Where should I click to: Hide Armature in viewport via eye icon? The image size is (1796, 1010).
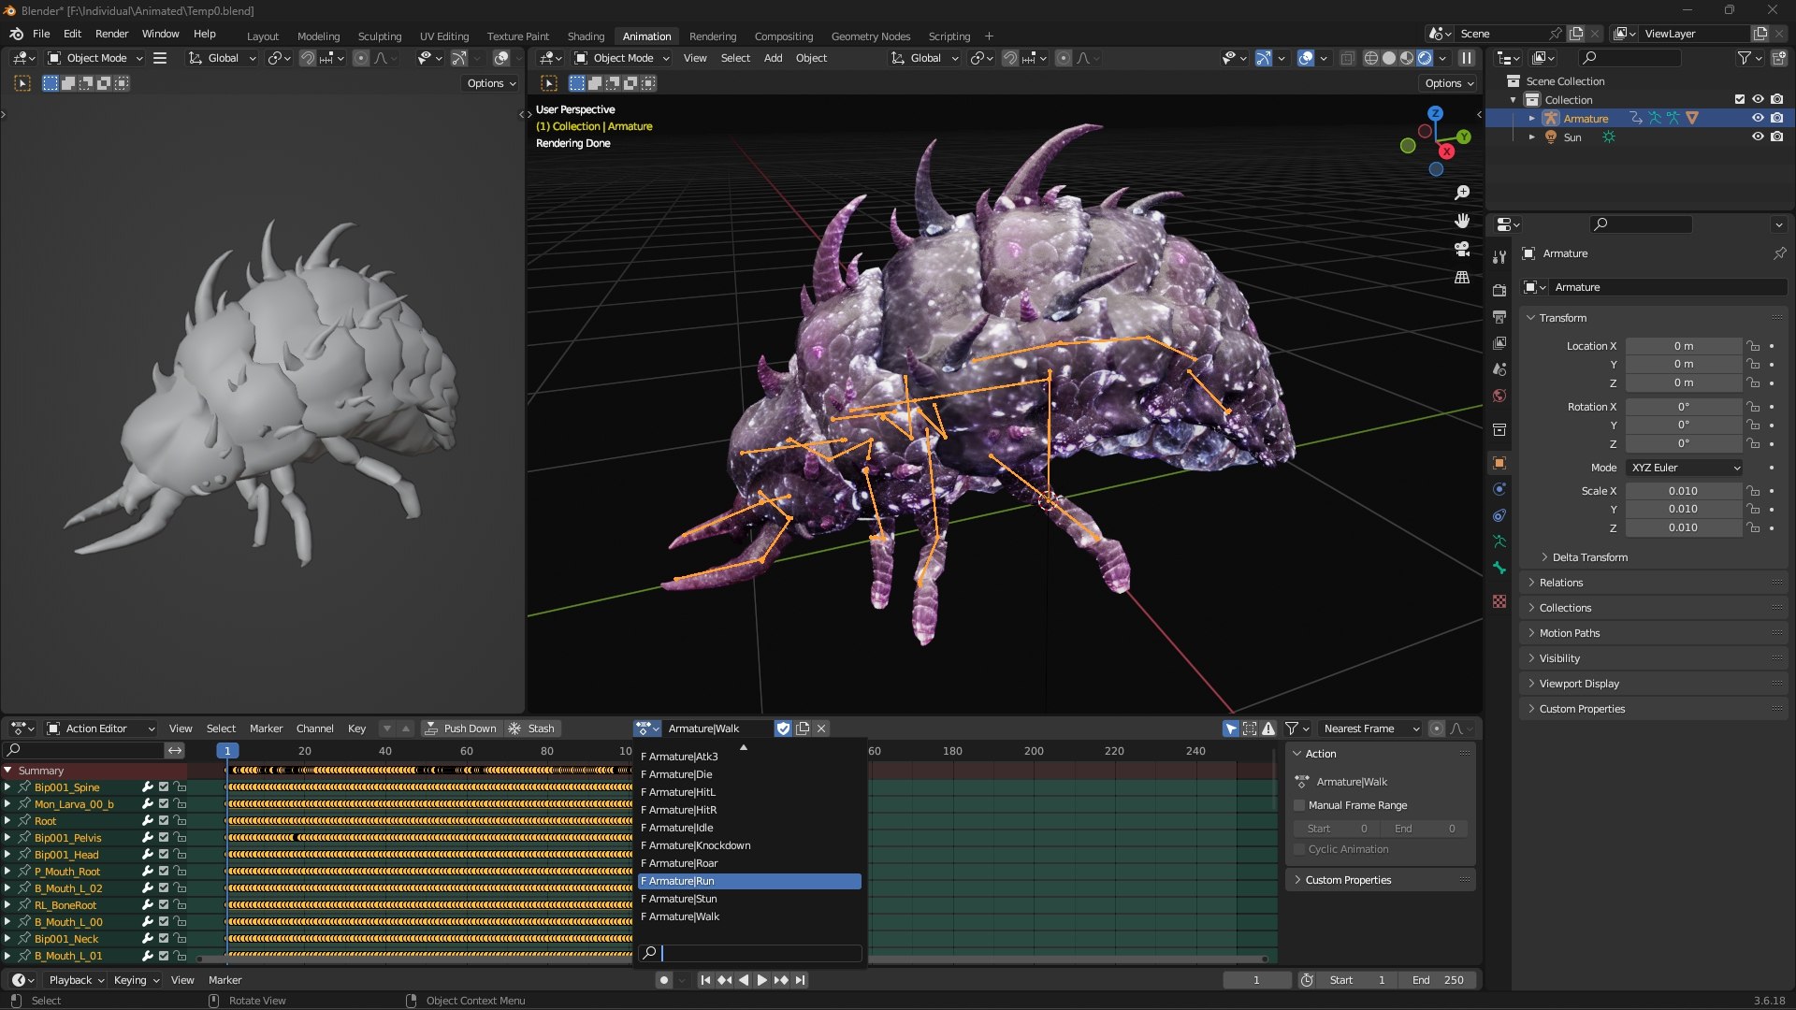coord(1758,118)
